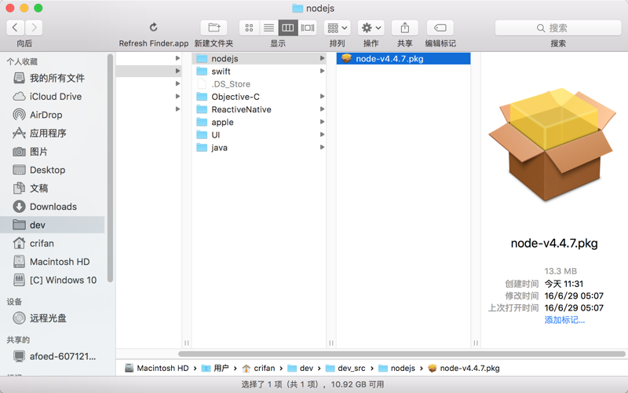Click the sidebar vertical scrollbar
The height and width of the screenshot is (393, 628).
point(110,168)
